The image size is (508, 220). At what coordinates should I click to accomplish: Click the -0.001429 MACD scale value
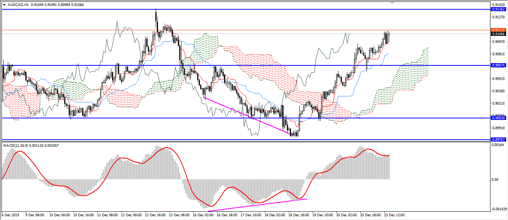tap(499, 209)
